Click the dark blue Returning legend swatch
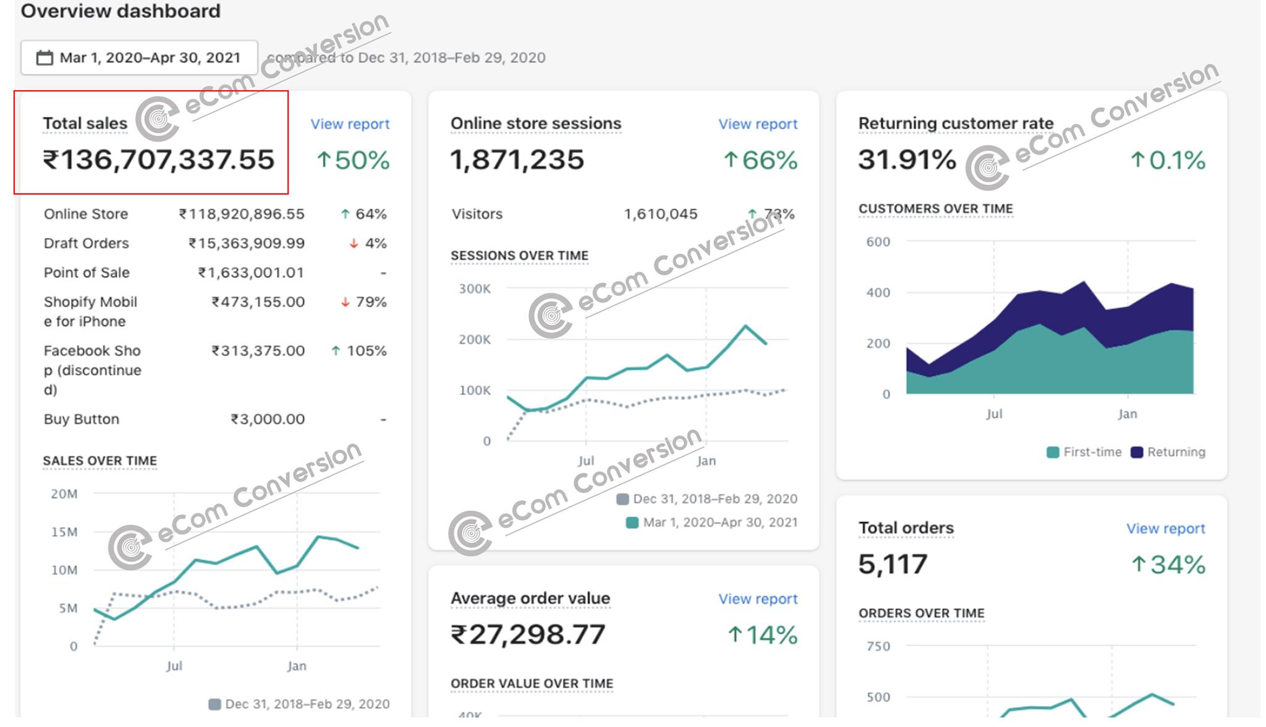Screen dimensions: 1266x727 pos(1137,452)
